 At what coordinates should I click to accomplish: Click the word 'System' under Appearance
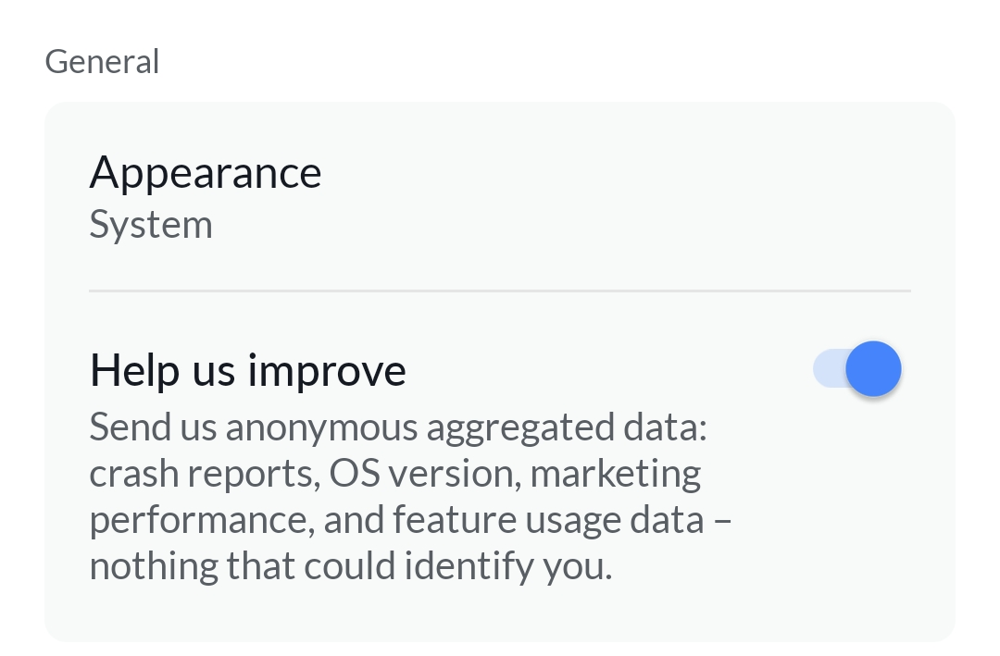[151, 225]
